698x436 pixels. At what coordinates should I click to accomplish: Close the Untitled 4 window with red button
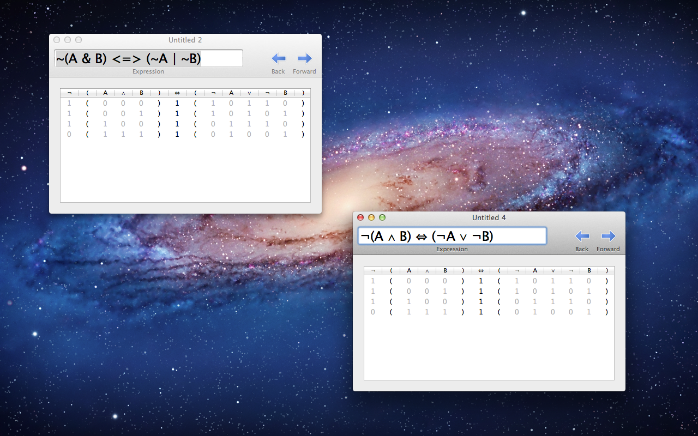[360, 217]
